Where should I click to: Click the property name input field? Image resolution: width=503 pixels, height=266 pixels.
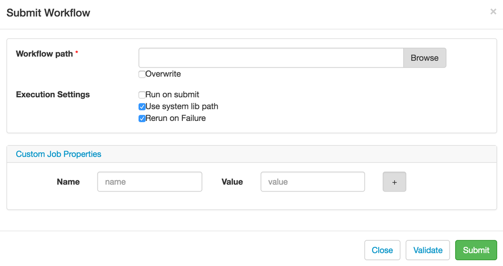(150, 182)
